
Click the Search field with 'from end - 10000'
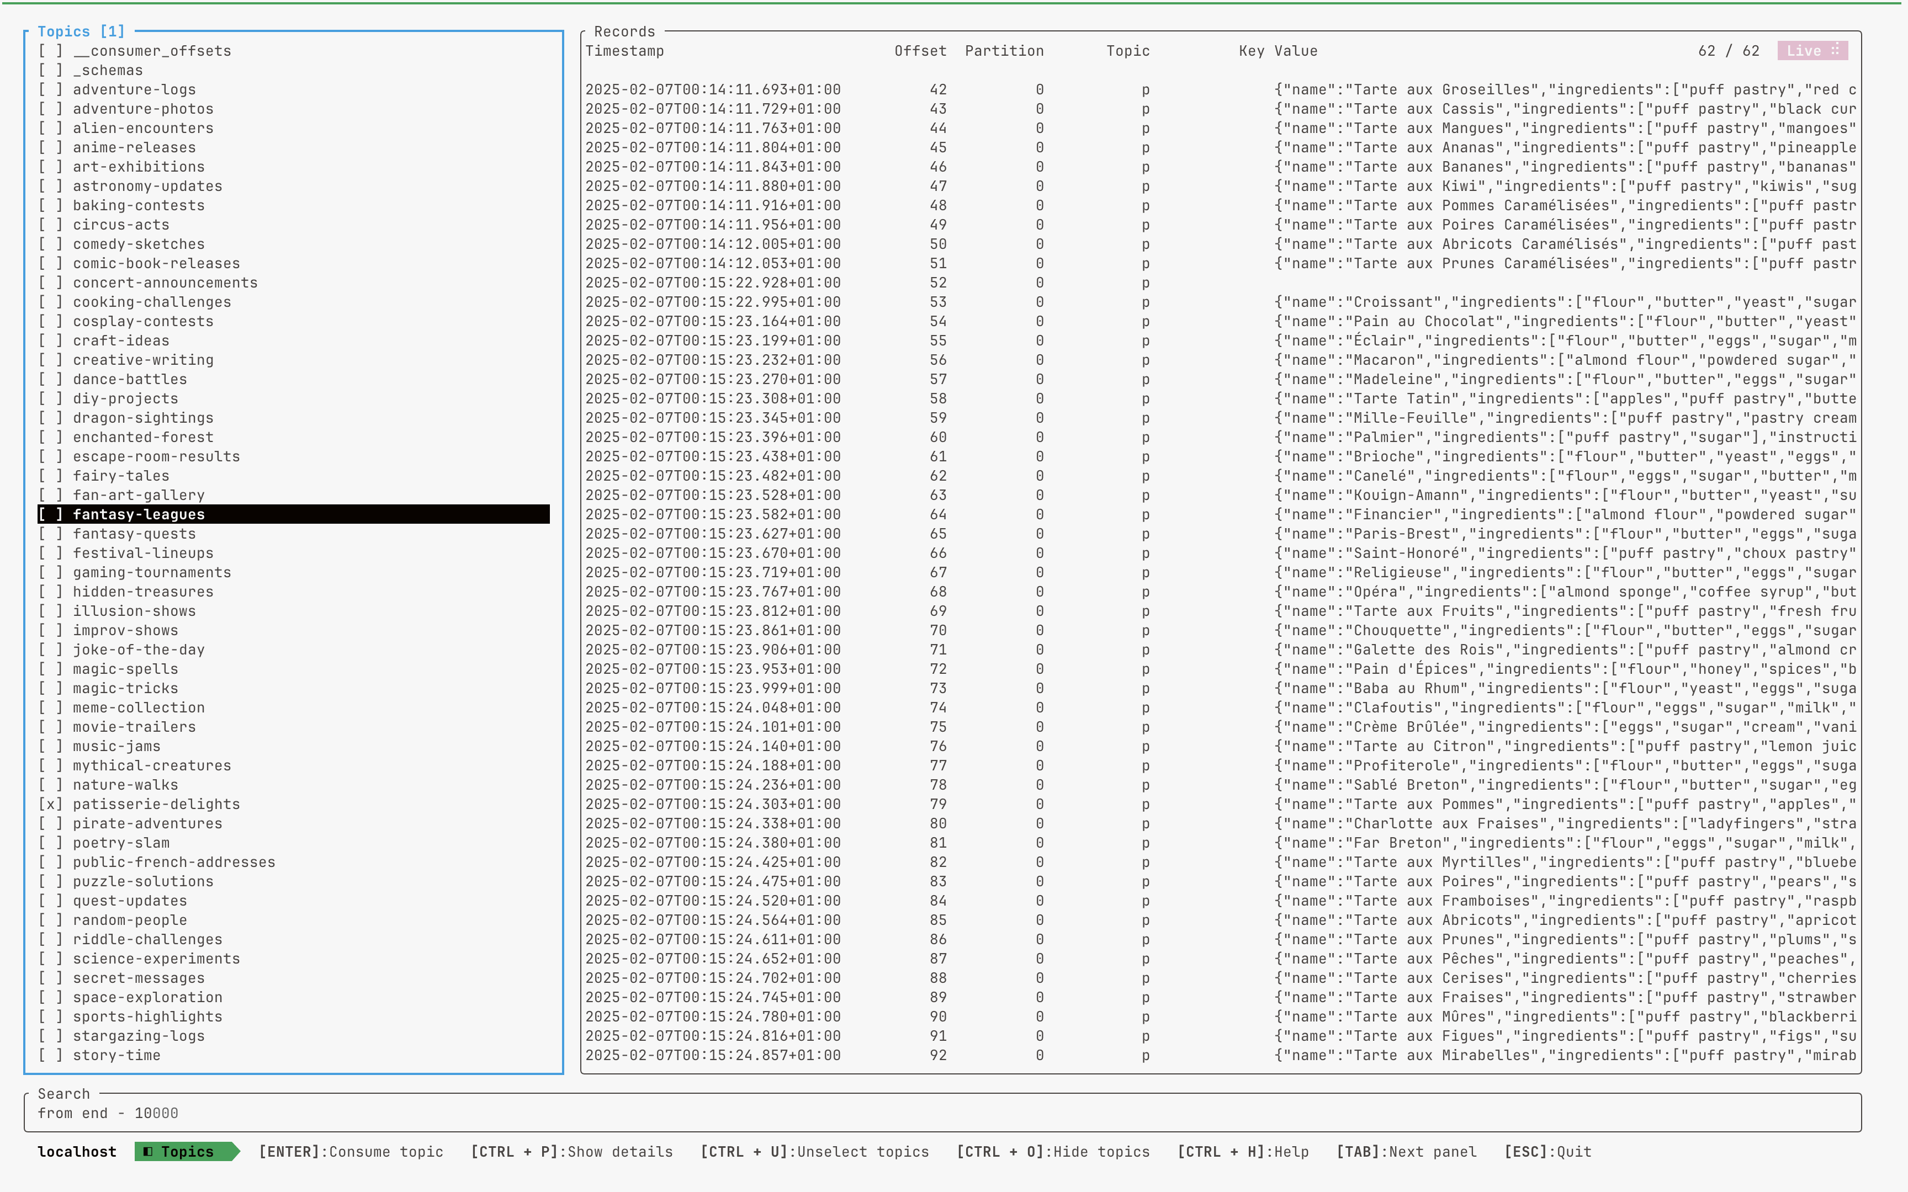coord(942,1113)
